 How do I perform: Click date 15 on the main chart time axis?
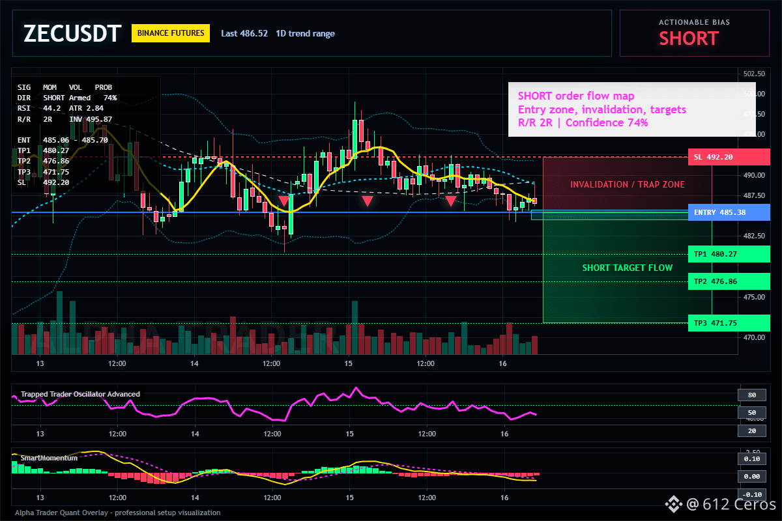pos(349,363)
